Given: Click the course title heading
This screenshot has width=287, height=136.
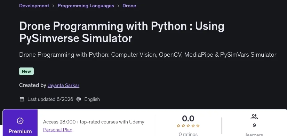Looking at the screenshot, I should 122,32.
